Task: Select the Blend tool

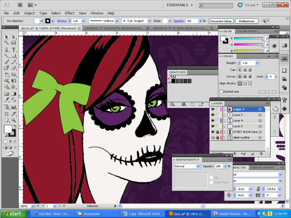Action: click(13, 100)
